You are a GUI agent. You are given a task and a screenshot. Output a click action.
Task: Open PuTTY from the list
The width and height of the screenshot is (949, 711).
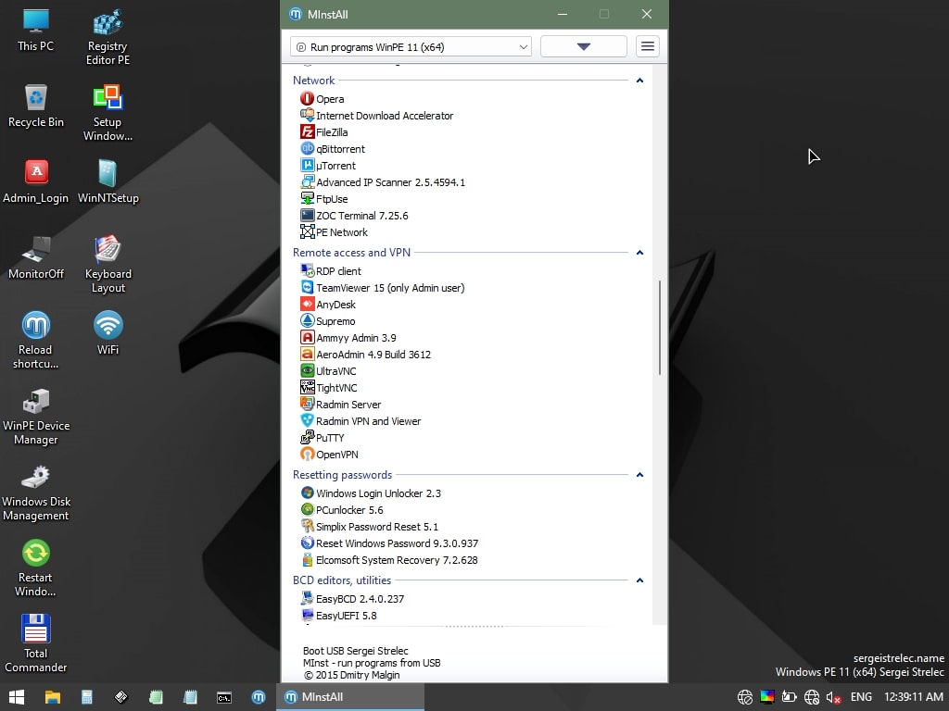323,438
